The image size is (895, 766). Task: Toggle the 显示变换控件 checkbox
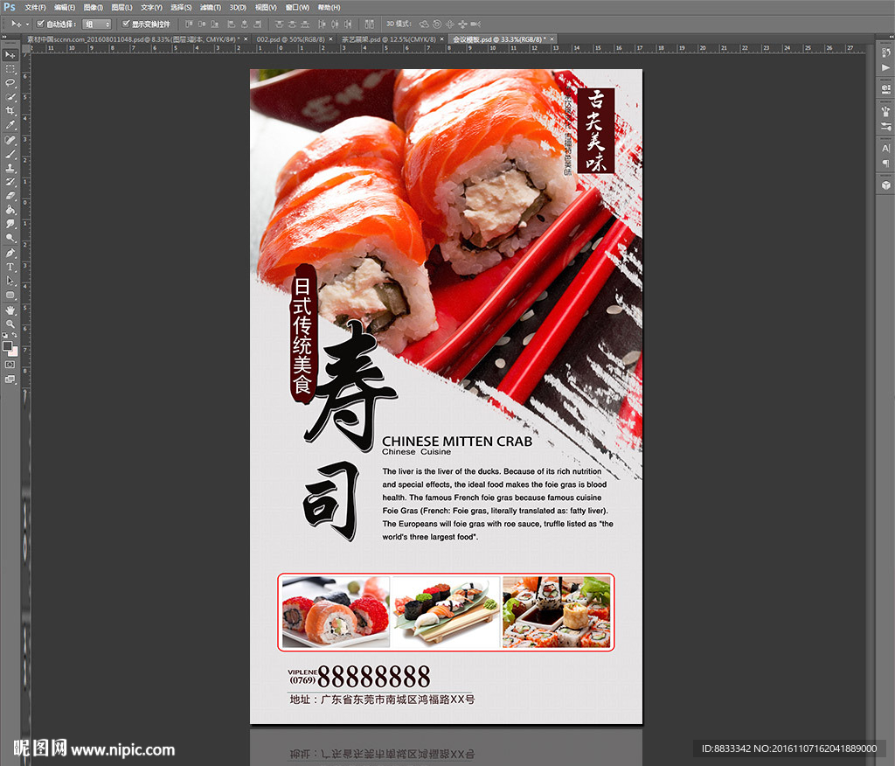126,24
